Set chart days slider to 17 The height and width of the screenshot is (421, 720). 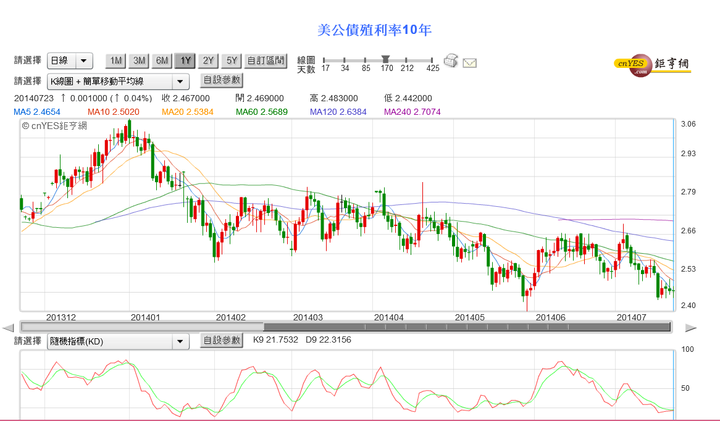coord(324,60)
